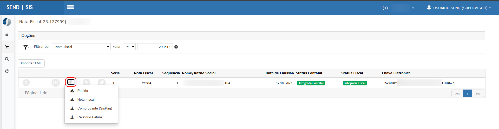
Task: Open the shopping cart sidebar section
Action: (x=7, y=47)
